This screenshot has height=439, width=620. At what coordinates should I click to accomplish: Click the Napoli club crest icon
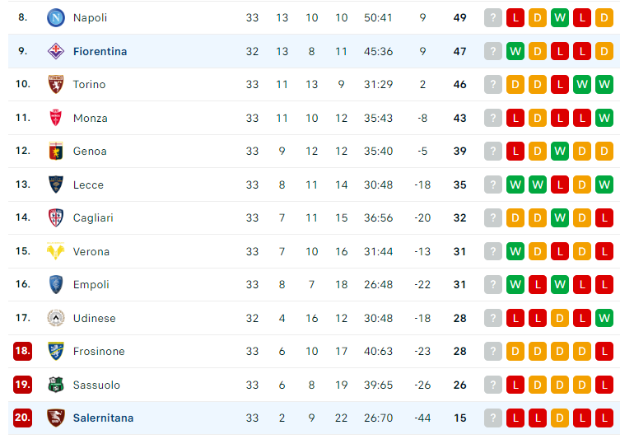pyautogui.click(x=56, y=18)
